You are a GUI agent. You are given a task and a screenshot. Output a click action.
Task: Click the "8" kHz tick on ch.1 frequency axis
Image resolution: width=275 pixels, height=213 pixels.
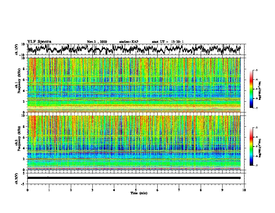tap(24, 69)
